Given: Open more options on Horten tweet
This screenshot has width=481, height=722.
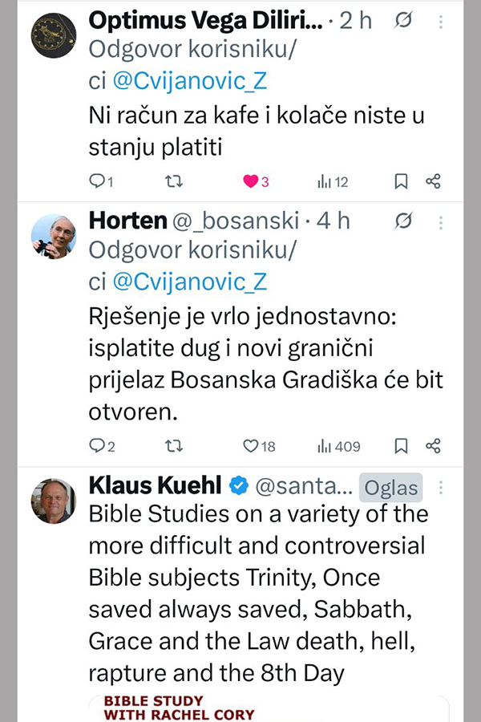Looking at the screenshot, I should pos(440,221).
